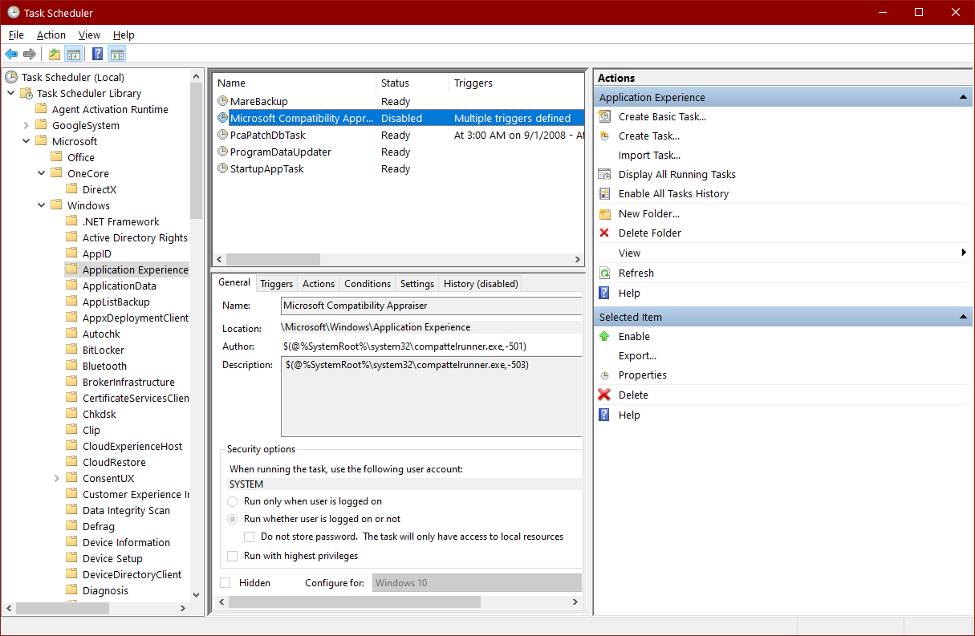The height and width of the screenshot is (636, 975).
Task: Click the details pane horizontal scrollbar thumb
Action: (x=355, y=602)
